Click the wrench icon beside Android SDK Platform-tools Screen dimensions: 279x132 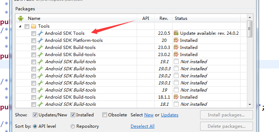pos(40,40)
